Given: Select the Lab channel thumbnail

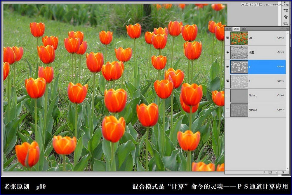Looking at the screenshot, I should 239,38.
